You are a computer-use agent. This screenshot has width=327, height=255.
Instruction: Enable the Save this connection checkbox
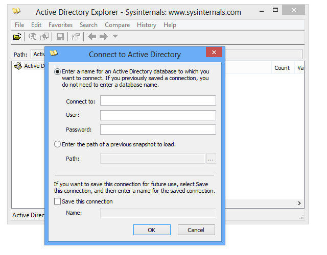pos(58,201)
